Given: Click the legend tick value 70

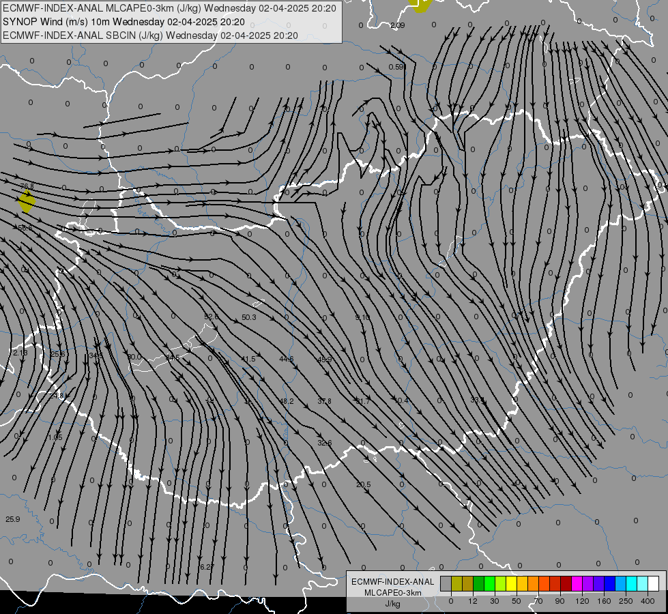Looking at the screenshot, I should click(x=538, y=601).
